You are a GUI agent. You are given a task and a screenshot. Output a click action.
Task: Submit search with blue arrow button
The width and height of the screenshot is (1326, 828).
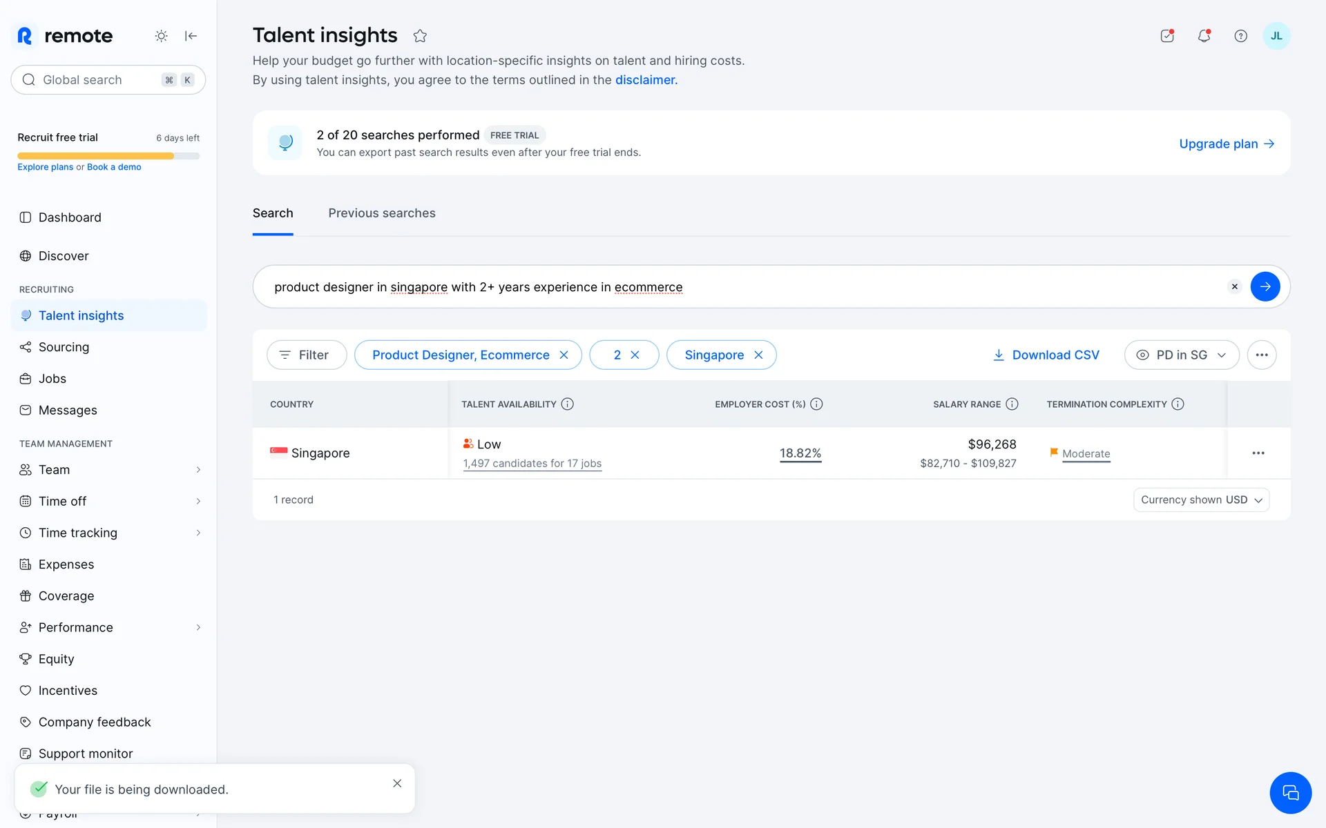click(x=1265, y=286)
